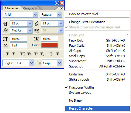
Task: Uncheck Fractional Widths option
Action: tap(97, 87)
